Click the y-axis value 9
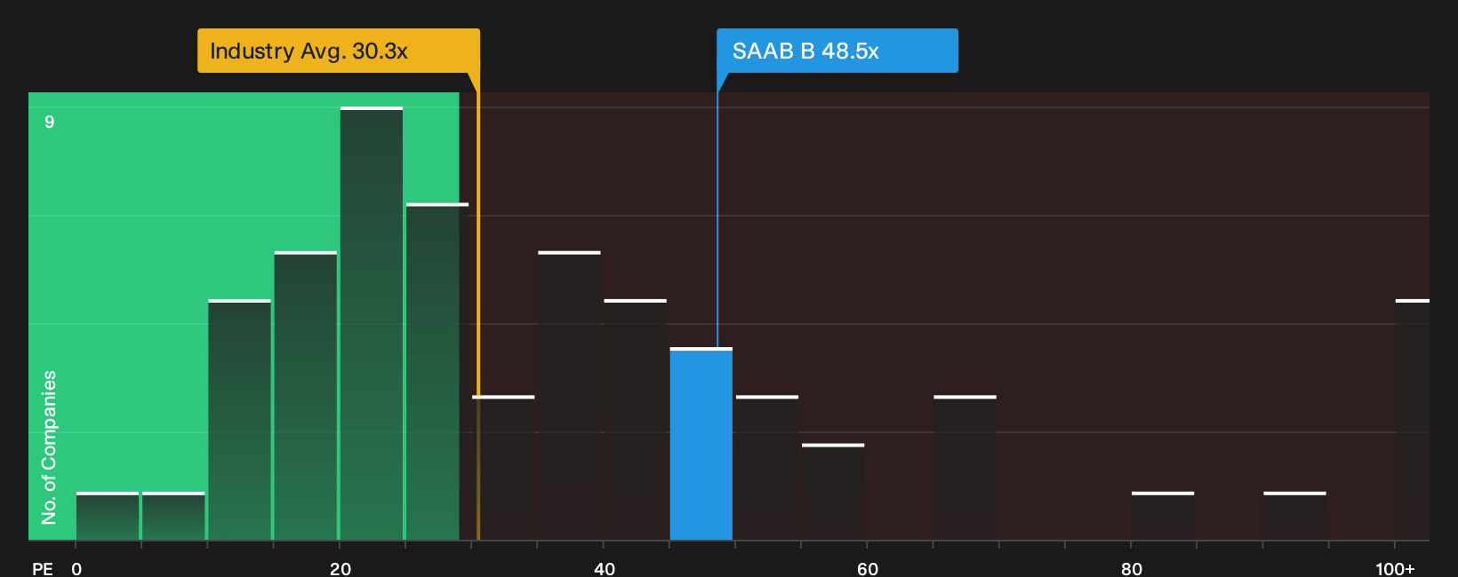The width and height of the screenshot is (1458, 577). pos(50,122)
